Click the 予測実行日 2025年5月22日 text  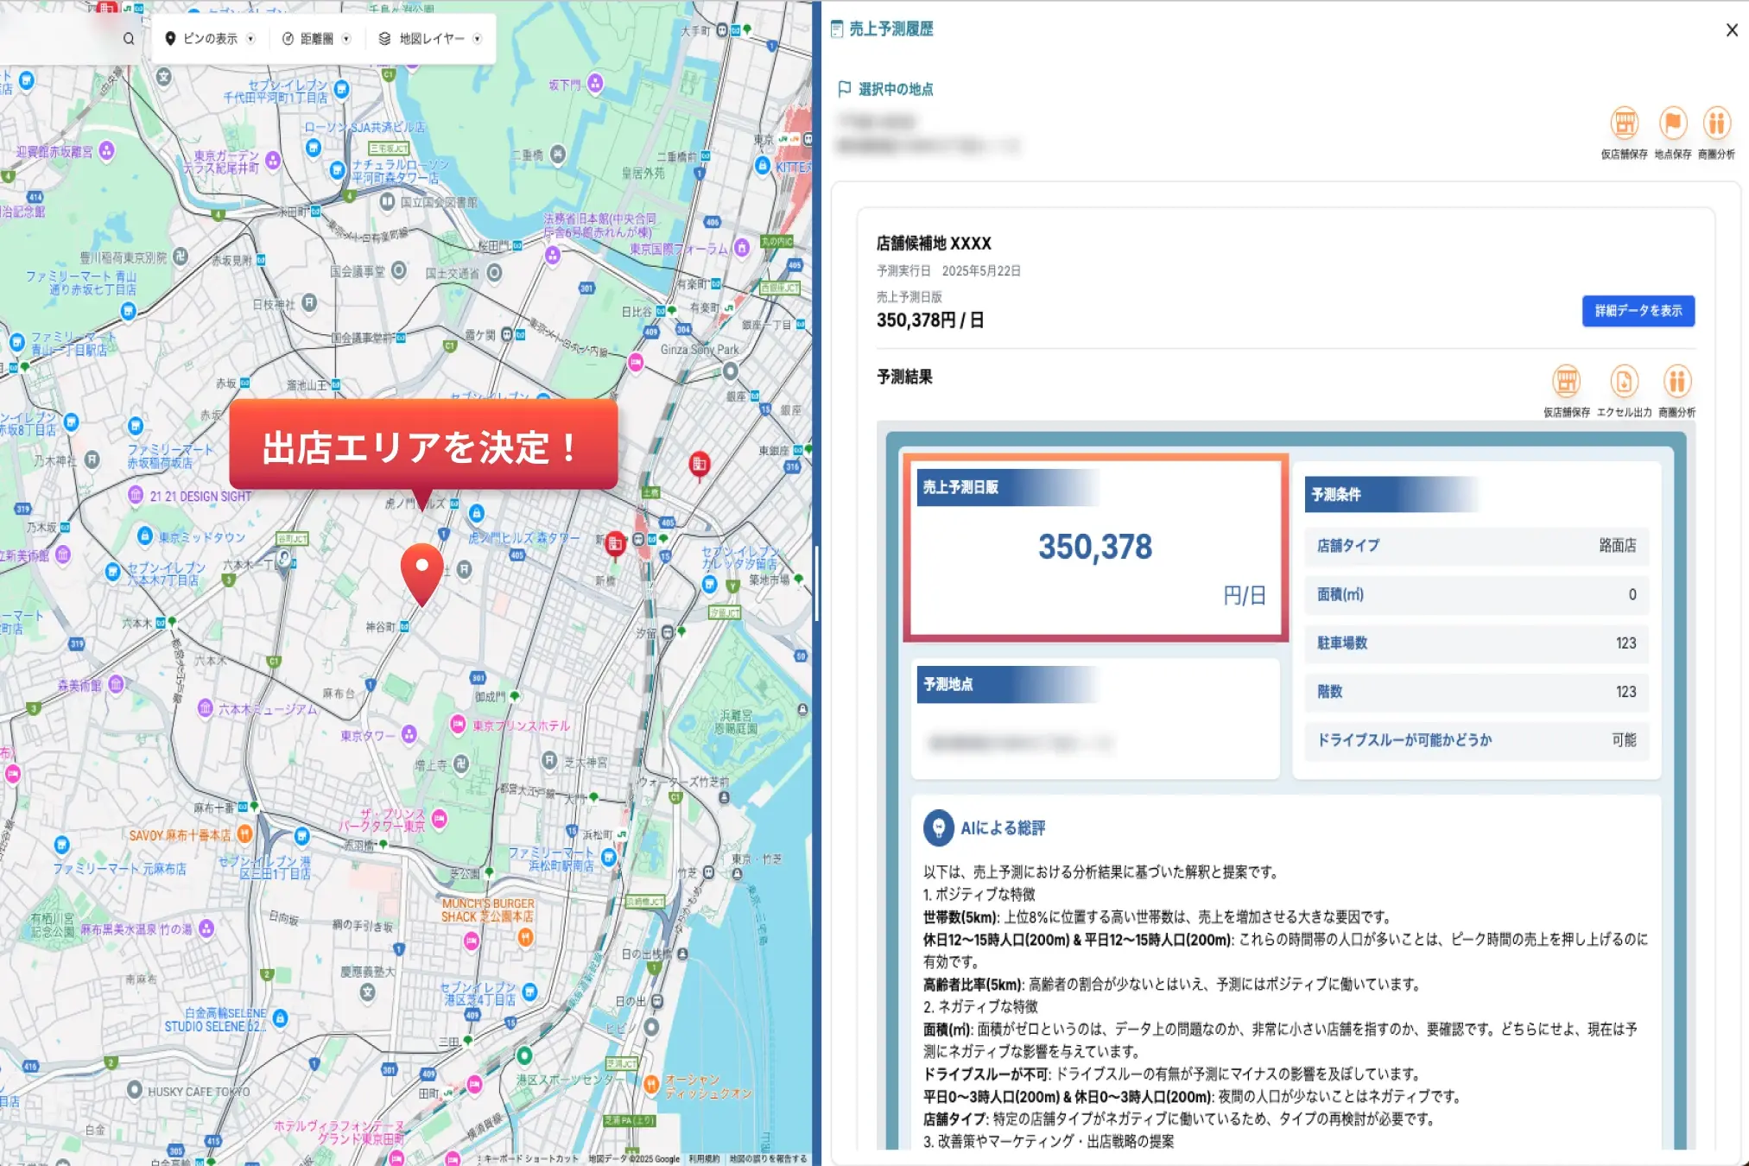coord(948,271)
